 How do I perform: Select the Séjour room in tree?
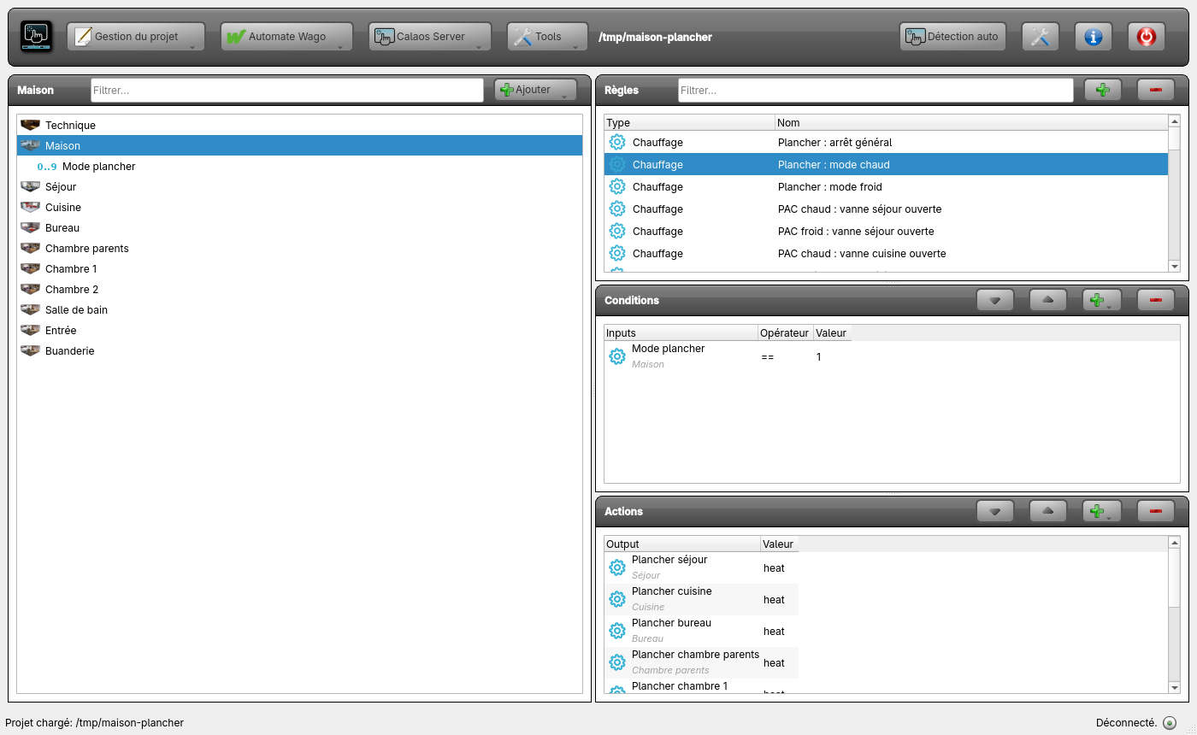click(x=299, y=186)
